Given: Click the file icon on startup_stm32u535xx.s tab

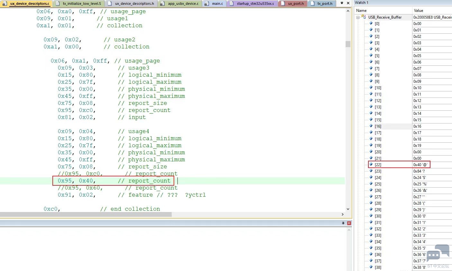Looking at the screenshot, I should 231,4.
